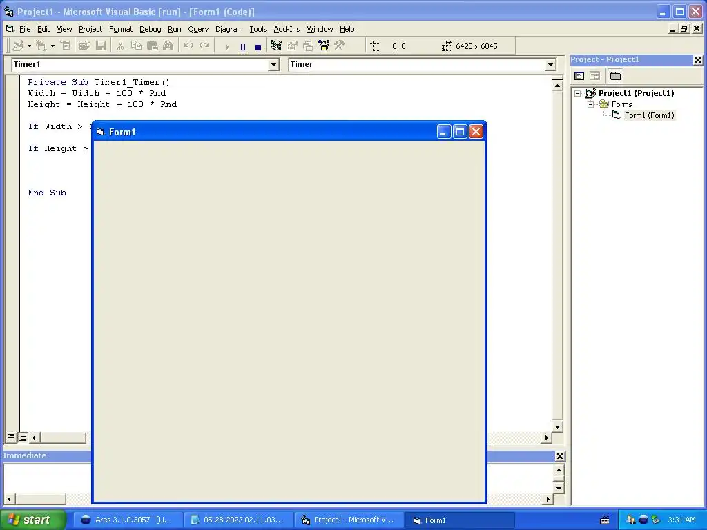Click the Open Project folder icon
Screen dimensions: 707x530
pyautogui.click(x=84, y=46)
